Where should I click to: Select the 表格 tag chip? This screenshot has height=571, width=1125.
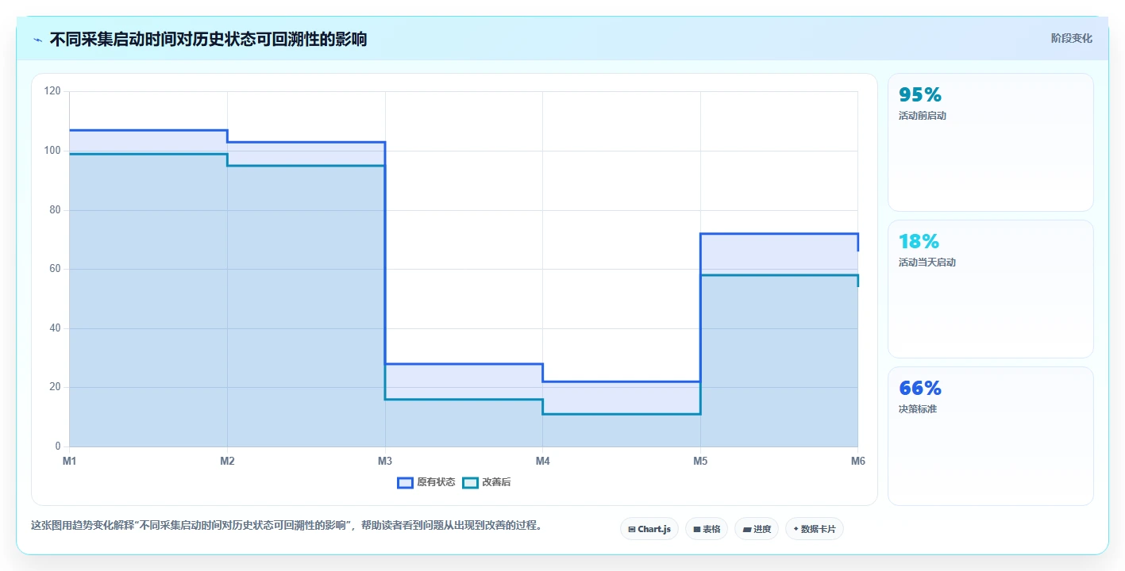pyautogui.click(x=707, y=529)
